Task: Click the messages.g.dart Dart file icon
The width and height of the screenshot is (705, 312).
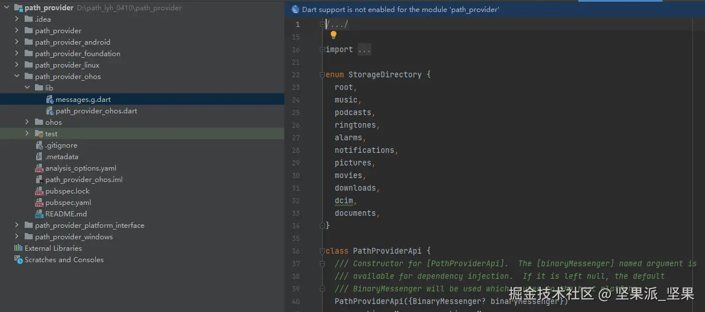Action: click(50, 100)
